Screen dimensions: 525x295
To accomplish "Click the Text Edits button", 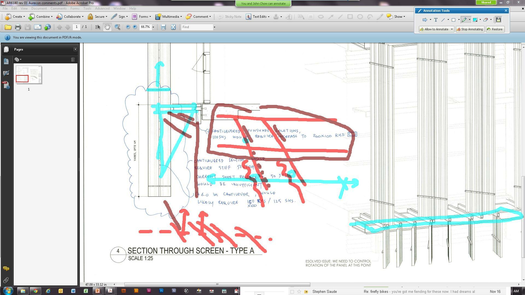I will (x=258, y=17).
